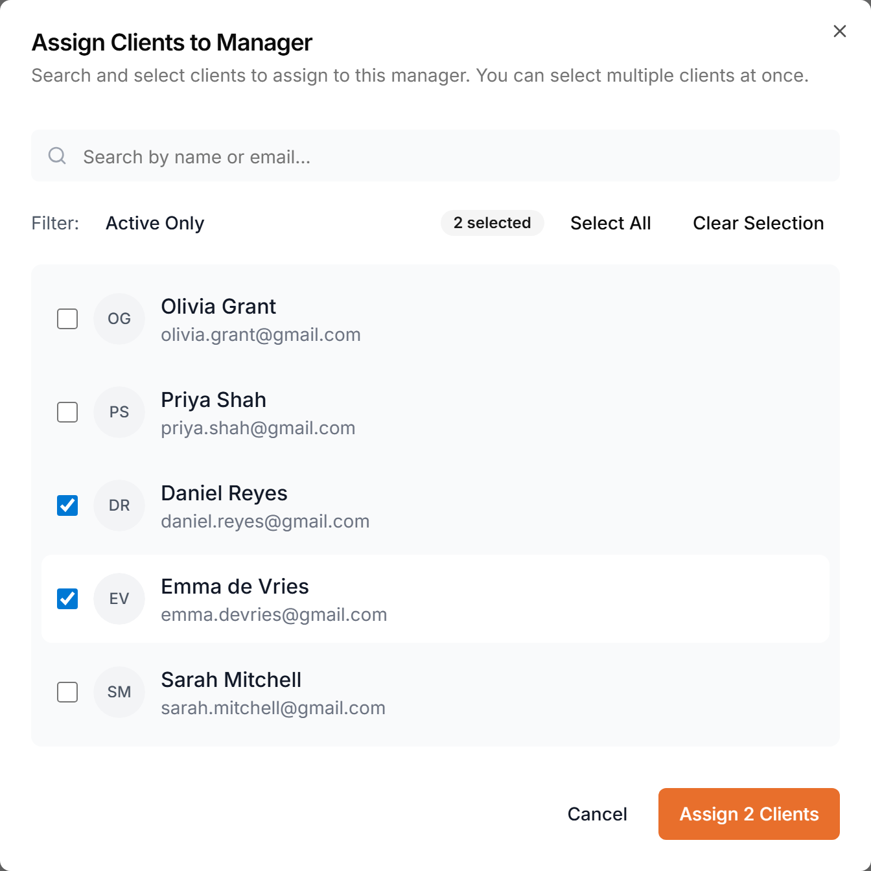
Task: Click the search magnifier icon
Action: [x=57, y=156]
